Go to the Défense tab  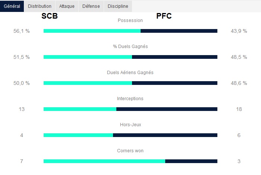click(91, 6)
